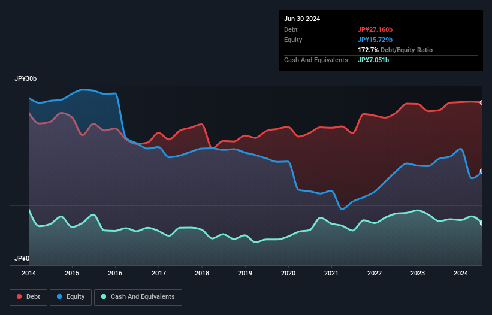492x315 pixels.
Task: Click the JP¥15.729b equity value
Action: (x=375, y=40)
